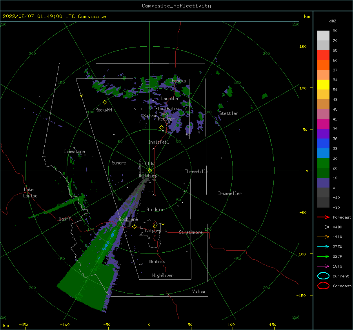Click the ThreeHills label
The image size is (353, 330).
click(x=197, y=171)
